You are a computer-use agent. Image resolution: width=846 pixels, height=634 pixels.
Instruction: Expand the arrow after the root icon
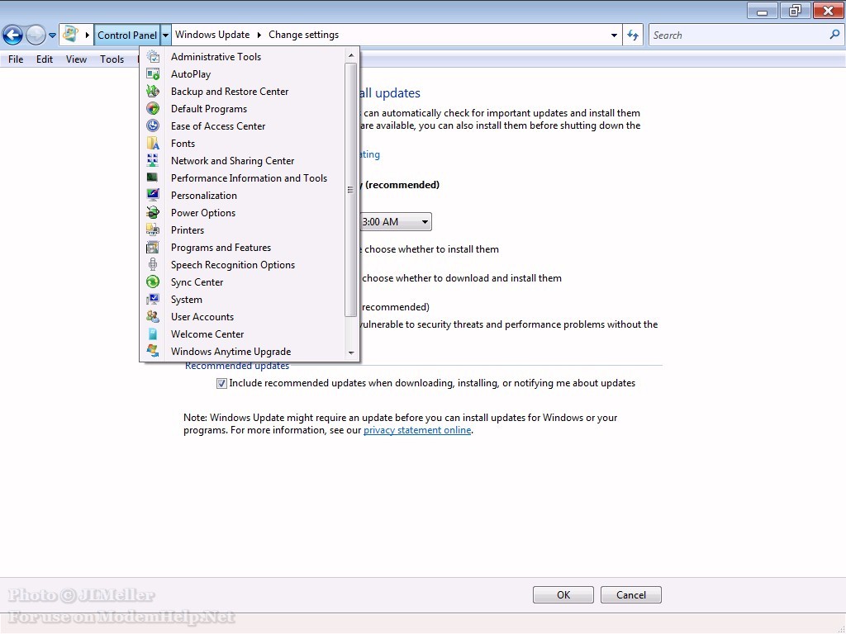88,35
